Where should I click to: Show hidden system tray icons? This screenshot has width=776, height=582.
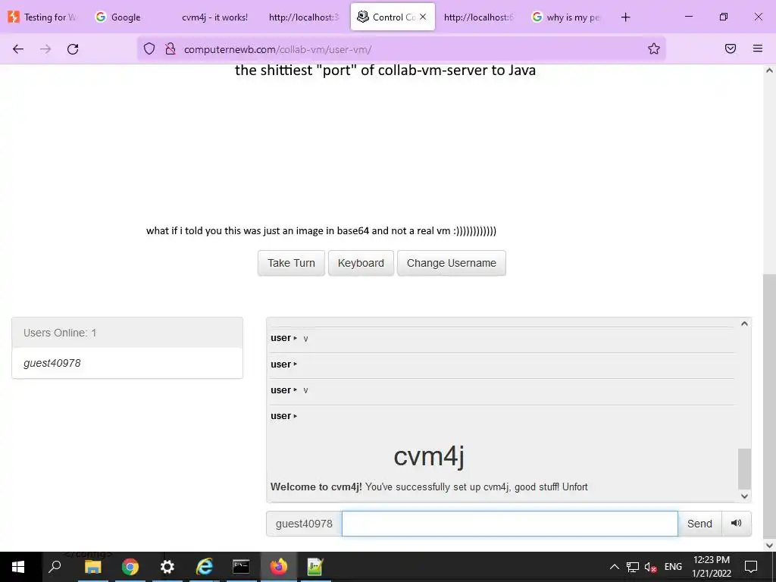614,567
